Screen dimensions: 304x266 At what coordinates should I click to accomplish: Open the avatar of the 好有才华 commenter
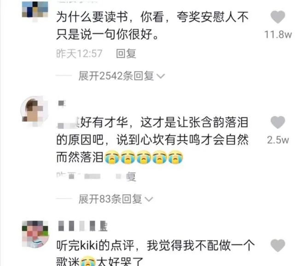click(x=34, y=110)
